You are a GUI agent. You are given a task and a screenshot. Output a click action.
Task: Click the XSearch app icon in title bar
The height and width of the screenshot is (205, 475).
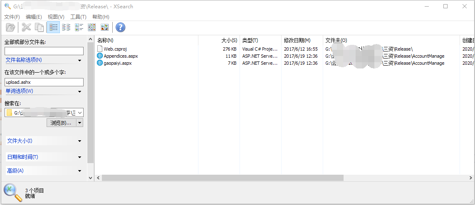pyautogui.click(x=7, y=6)
